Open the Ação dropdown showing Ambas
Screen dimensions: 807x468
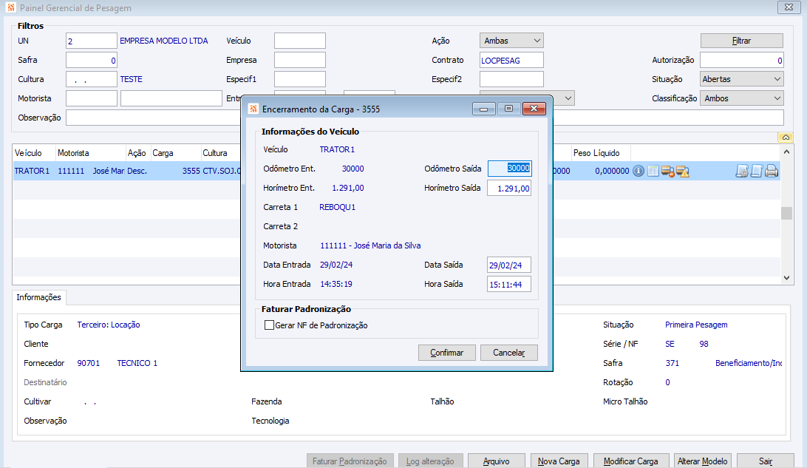[x=511, y=41]
